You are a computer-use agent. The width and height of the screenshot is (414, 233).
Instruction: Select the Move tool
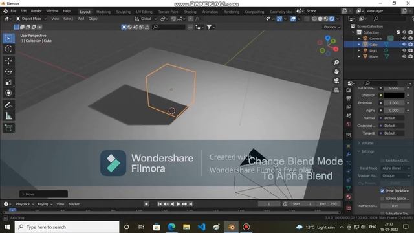coord(8,61)
